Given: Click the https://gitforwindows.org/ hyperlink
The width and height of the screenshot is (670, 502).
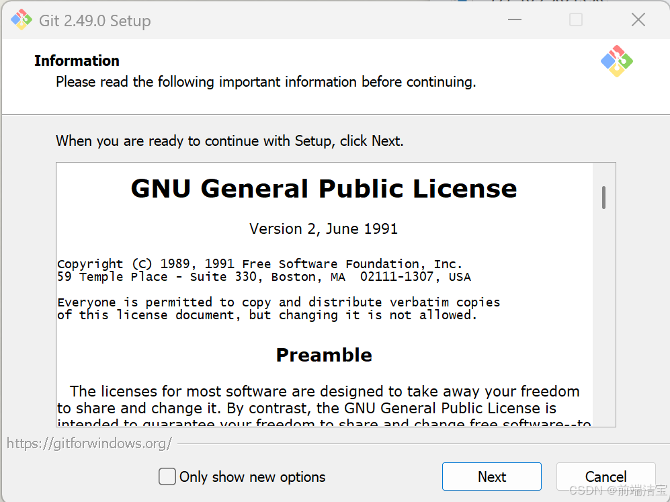Looking at the screenshot, I should click(89, 443).
